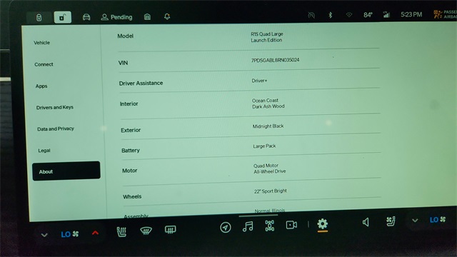Open the camera view icon

291,225
